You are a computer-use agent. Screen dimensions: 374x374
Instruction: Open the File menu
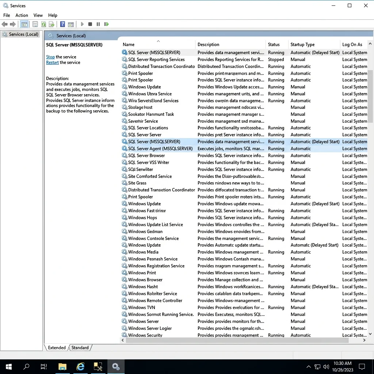(x=7, y=15)
